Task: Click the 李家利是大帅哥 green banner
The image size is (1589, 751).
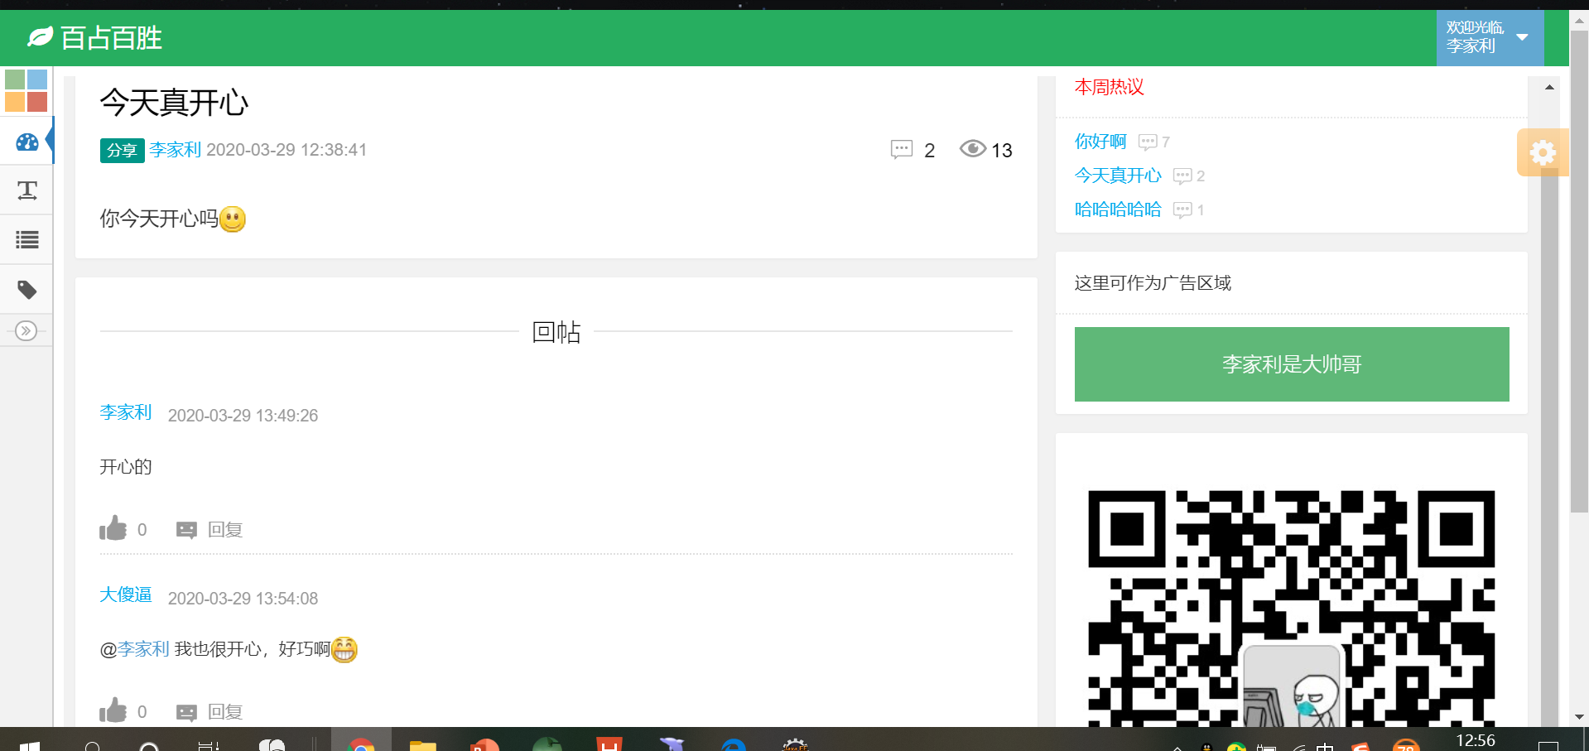Action: click(1292, 364)
